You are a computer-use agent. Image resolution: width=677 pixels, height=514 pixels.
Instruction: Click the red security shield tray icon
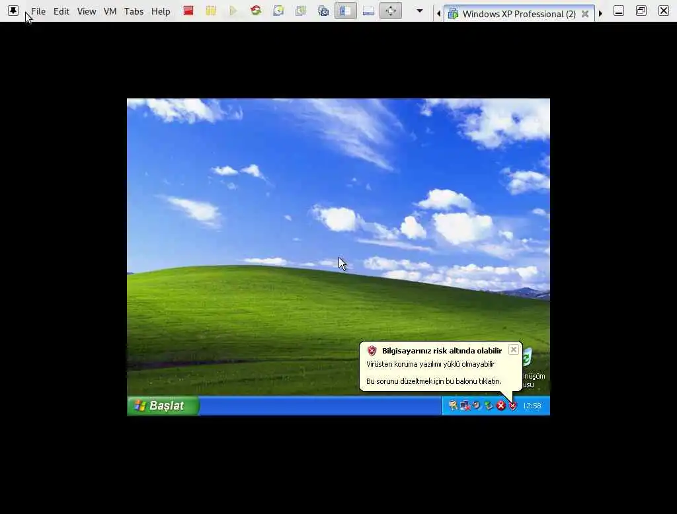point(512,406)
